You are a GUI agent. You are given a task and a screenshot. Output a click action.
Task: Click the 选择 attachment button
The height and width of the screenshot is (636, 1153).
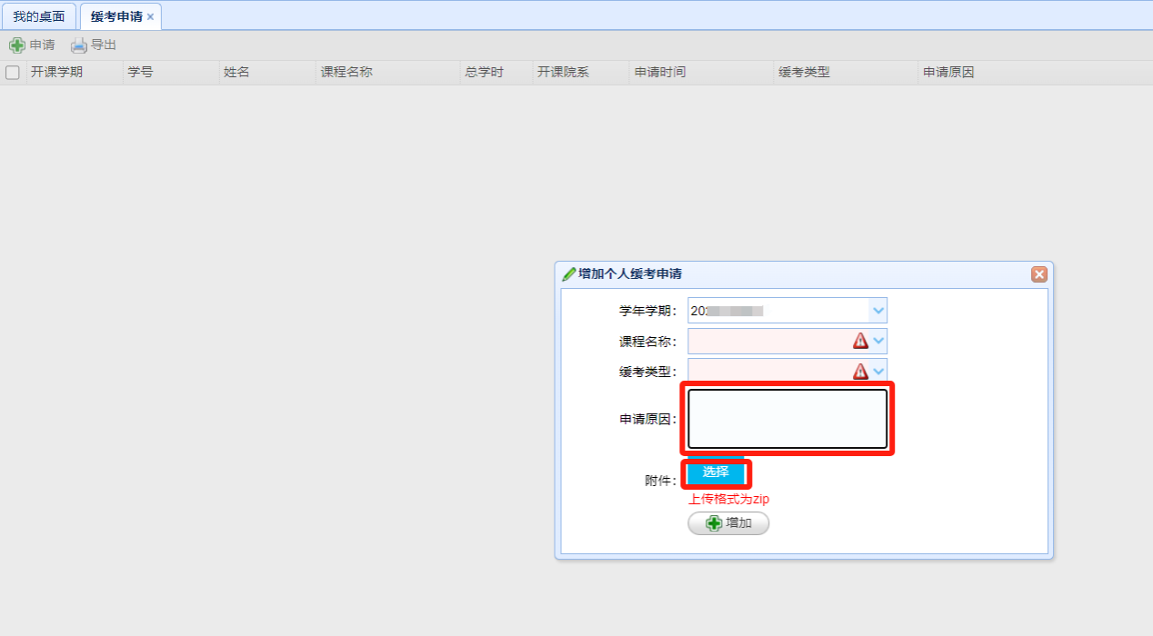click(x=716, y=472)
